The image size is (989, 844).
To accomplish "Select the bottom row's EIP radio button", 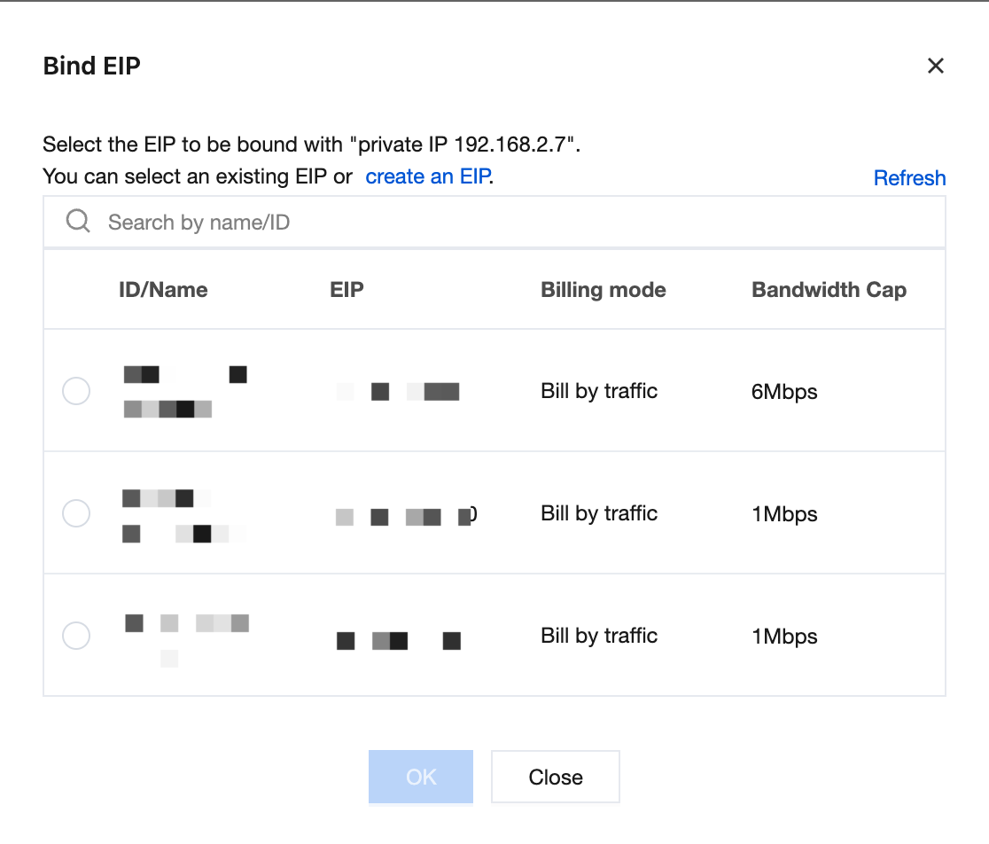I will click(x=76, y=636).
